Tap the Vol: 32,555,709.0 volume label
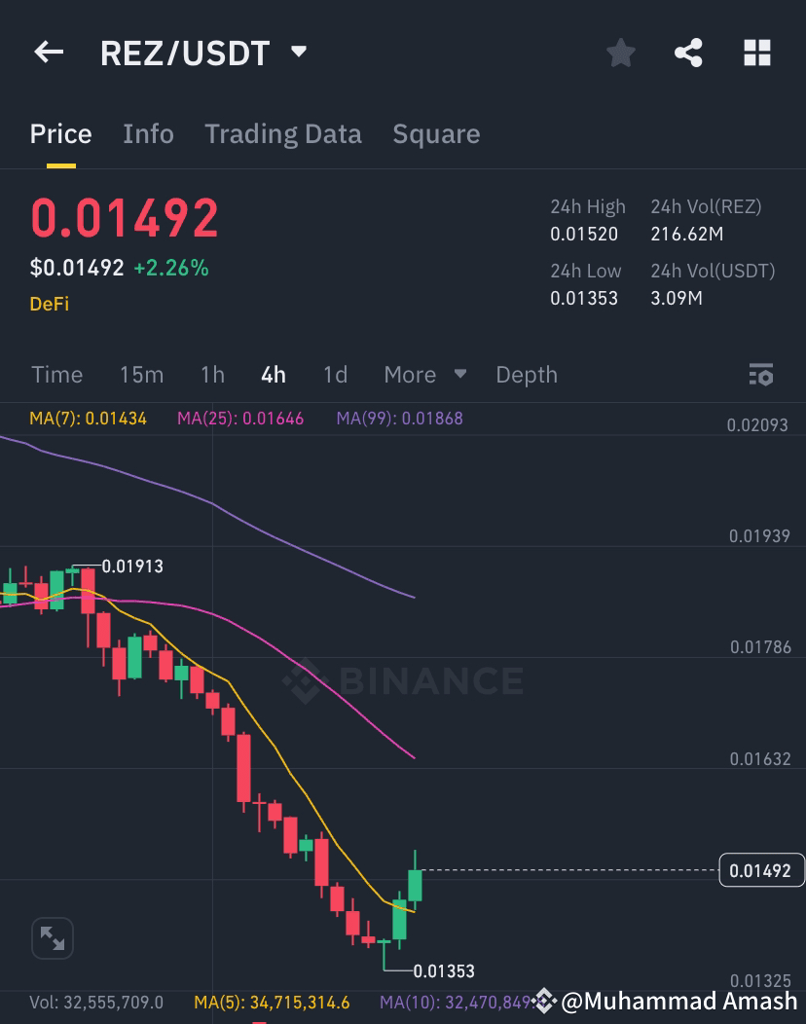 pyautogui.click(x=98, y=1002)
